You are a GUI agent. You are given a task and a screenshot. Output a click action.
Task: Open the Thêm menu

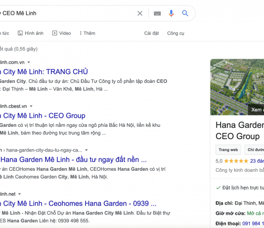pos(88,33)
